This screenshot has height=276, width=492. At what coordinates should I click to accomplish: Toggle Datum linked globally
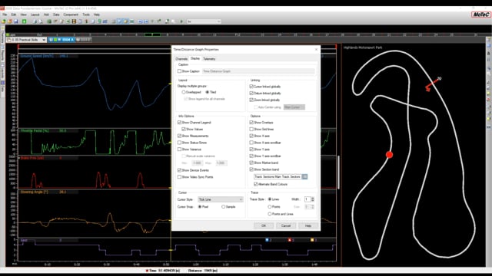pos(251,94)
